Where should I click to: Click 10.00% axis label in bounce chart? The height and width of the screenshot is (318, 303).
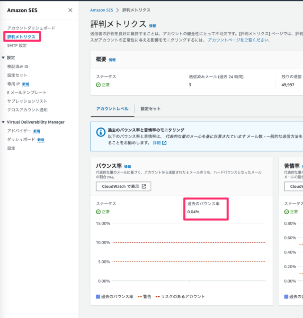103,242
